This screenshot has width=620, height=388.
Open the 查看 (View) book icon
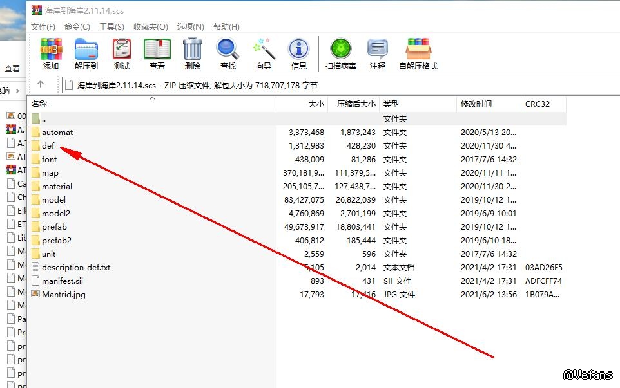pyautogui.click(x=157, y=50)
